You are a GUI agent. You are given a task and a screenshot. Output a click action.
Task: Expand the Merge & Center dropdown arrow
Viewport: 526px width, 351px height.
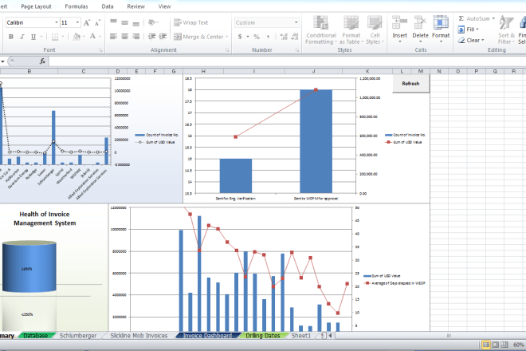[x=227, y=37]
